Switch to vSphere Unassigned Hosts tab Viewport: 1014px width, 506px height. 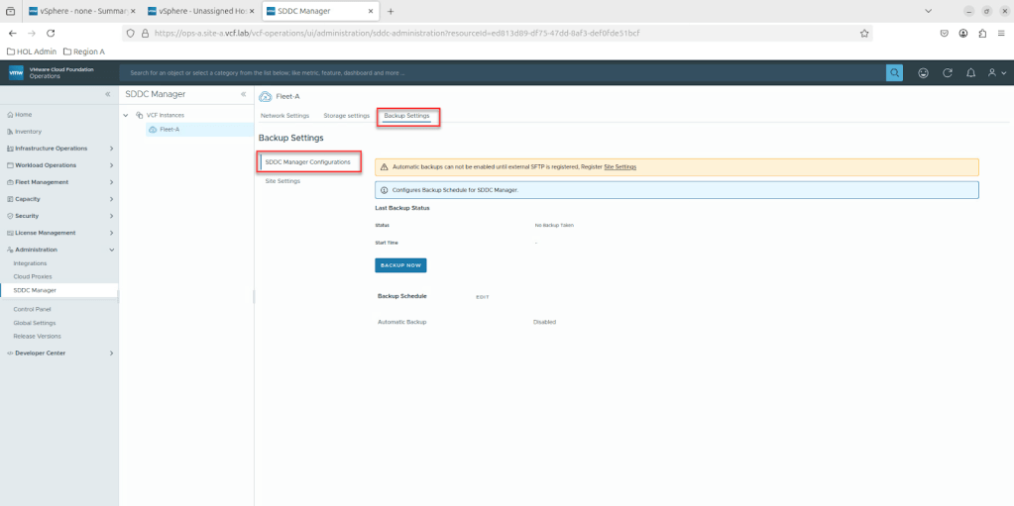tap(201, 11)
